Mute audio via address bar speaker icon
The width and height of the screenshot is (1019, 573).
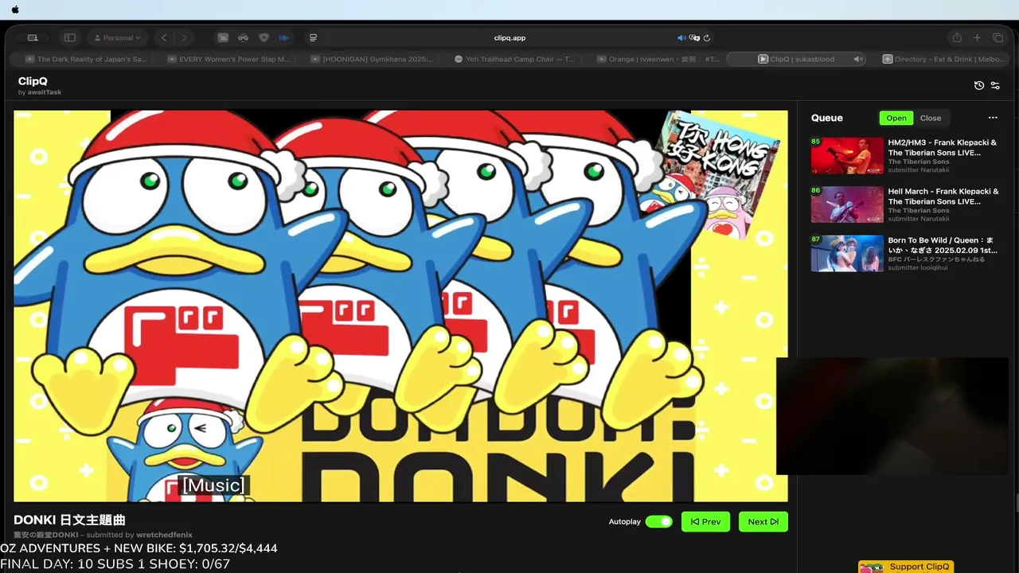[x=681, y=37]
